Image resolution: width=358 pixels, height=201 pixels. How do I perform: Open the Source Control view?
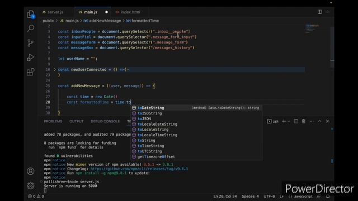tap(30, 43)
